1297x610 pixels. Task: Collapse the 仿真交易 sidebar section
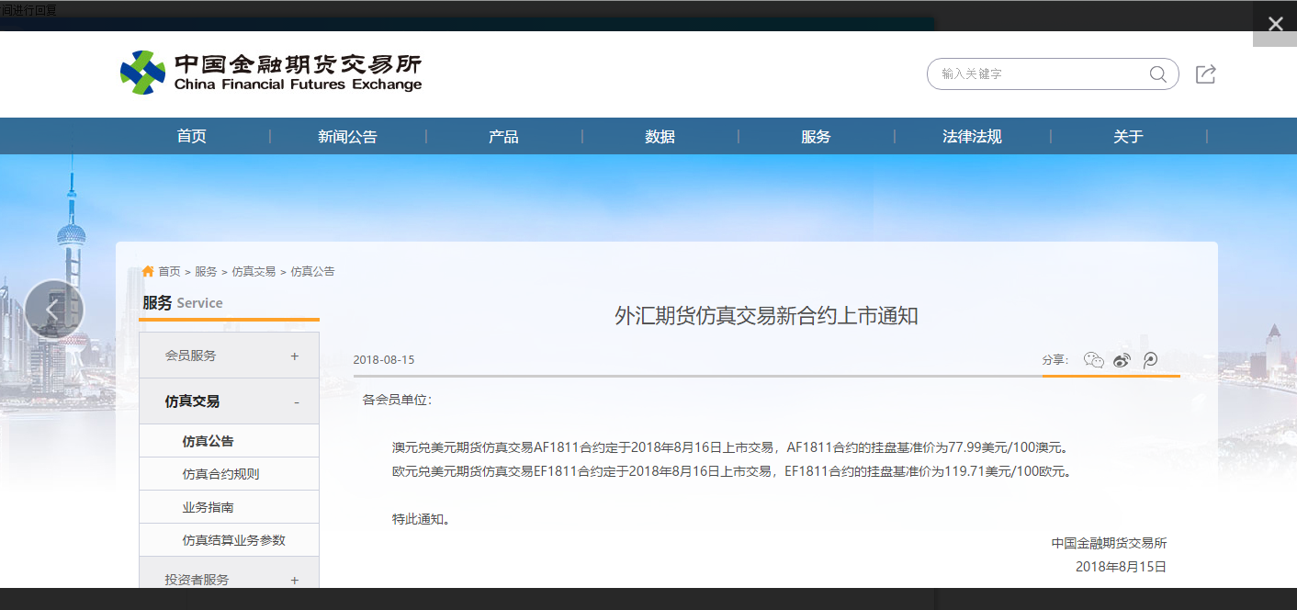click(296, 401)
